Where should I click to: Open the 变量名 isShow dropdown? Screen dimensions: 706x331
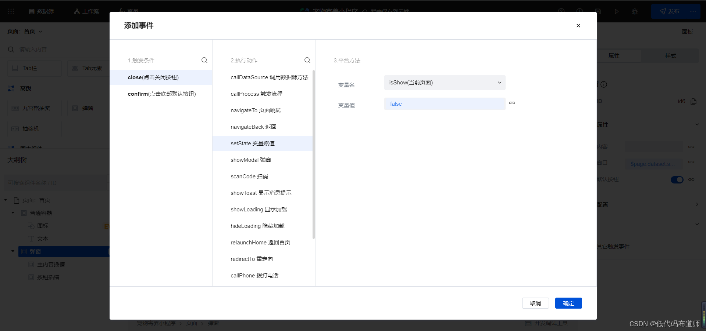point(445,83)
